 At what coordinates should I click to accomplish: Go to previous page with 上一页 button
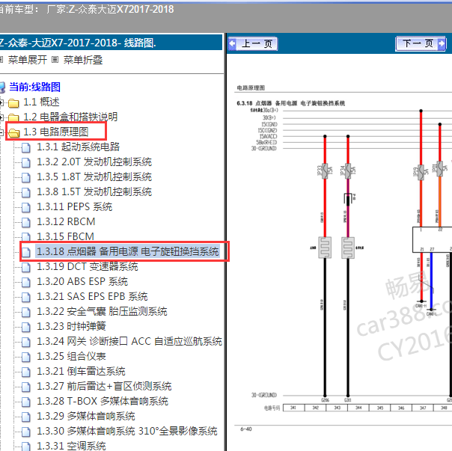252,44
